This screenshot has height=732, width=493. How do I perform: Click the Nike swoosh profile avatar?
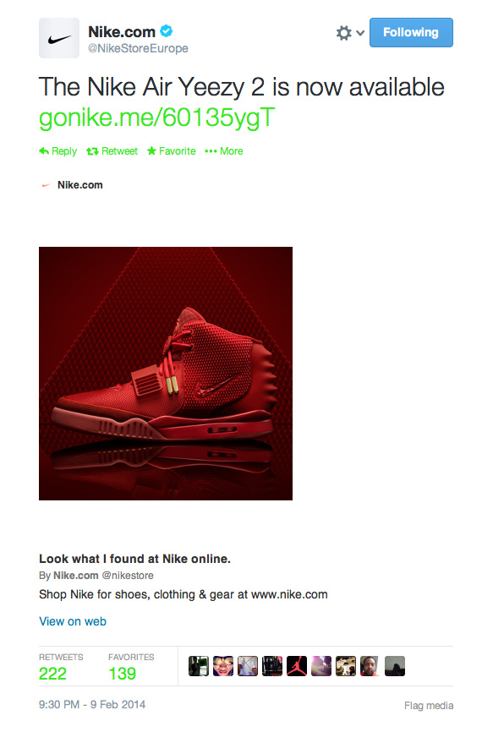point(59,38)
